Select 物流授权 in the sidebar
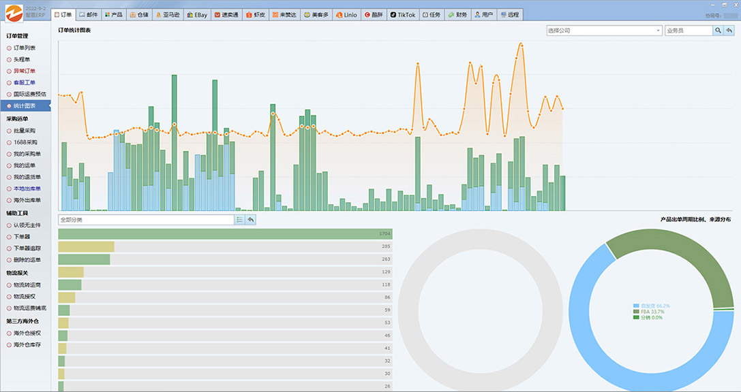Screen dimensions: 741x392 point(24,297)
